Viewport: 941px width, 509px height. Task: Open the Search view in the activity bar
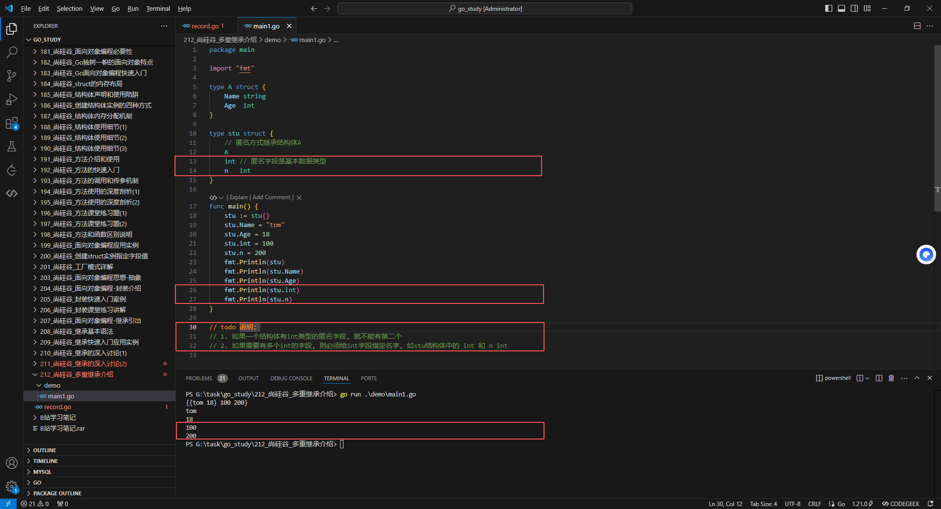point(12,52)
